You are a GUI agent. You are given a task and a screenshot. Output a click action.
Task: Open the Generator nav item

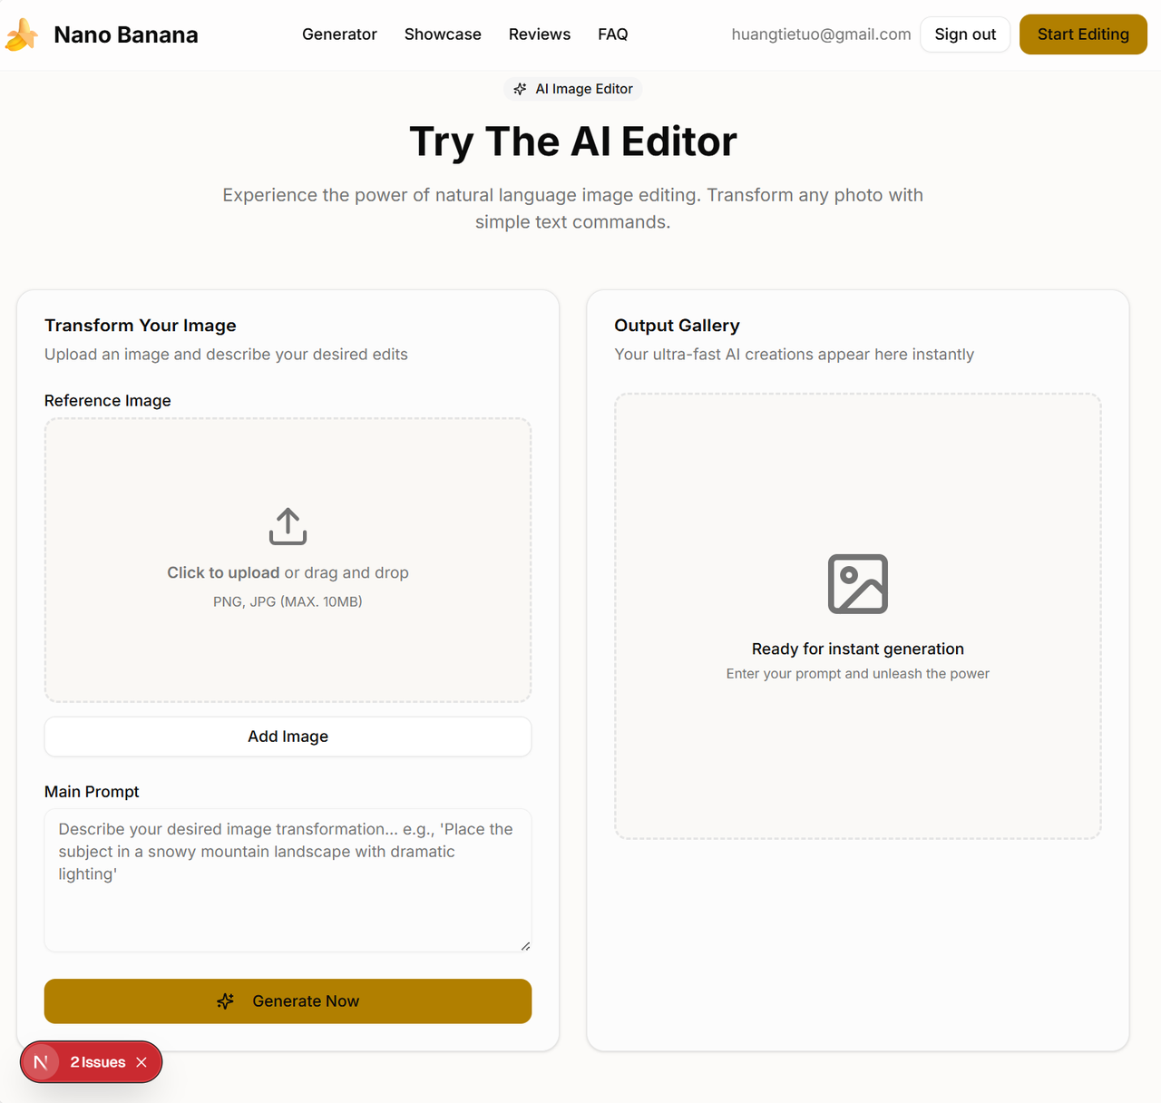tap(339, 34)
